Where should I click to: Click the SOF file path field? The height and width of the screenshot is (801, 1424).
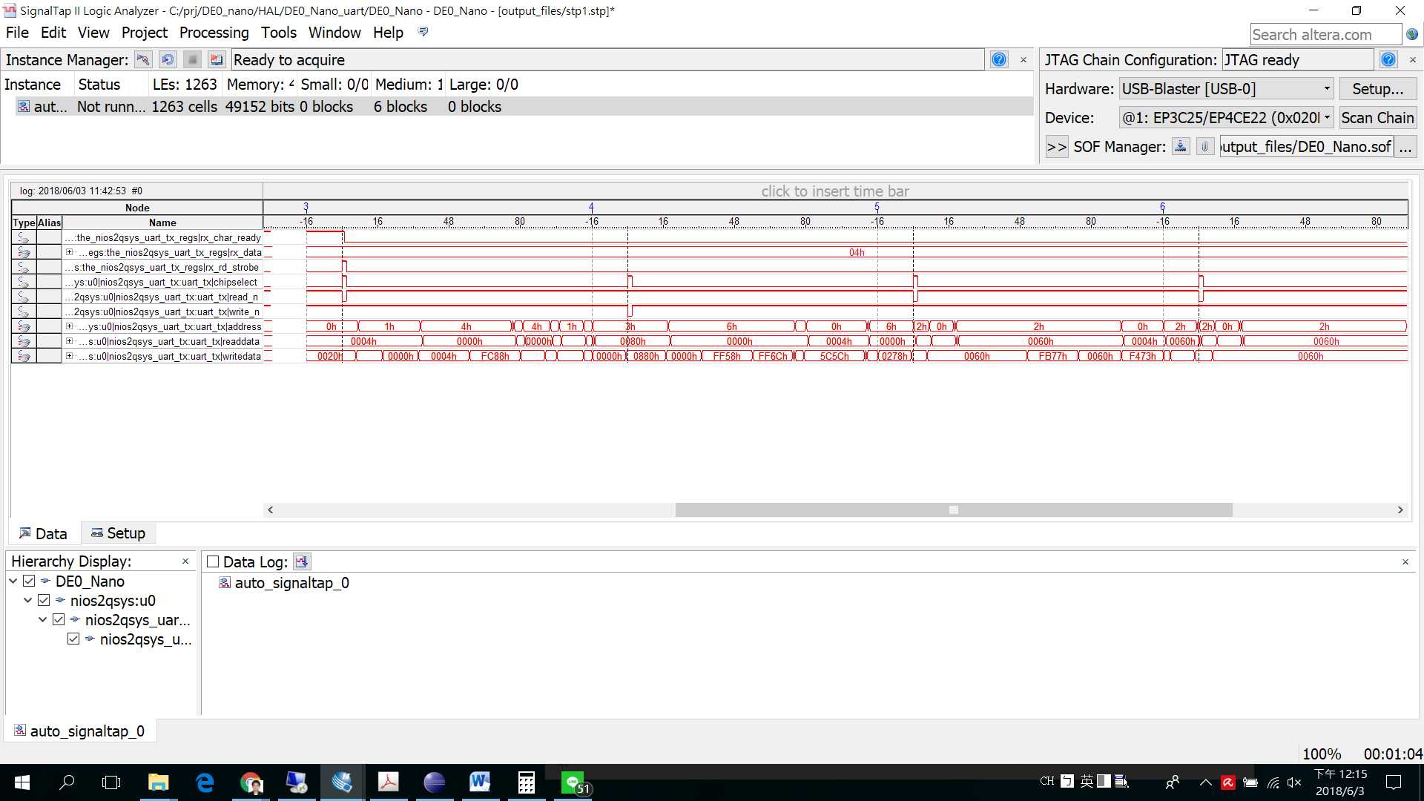click(1306, 147)
